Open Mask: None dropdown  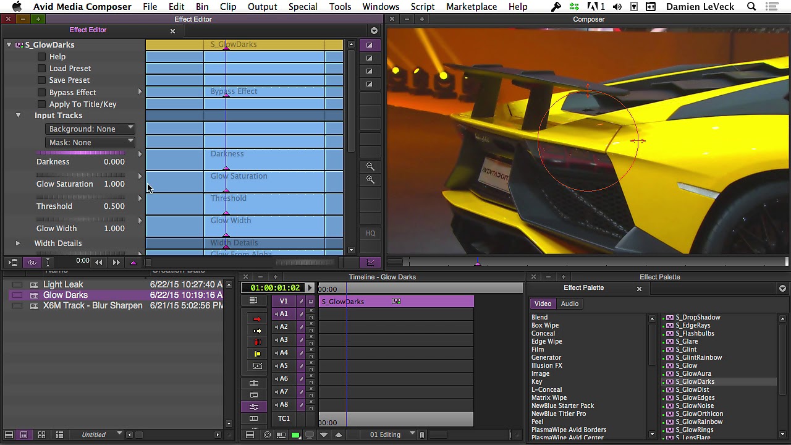click(x=90, y=142)
